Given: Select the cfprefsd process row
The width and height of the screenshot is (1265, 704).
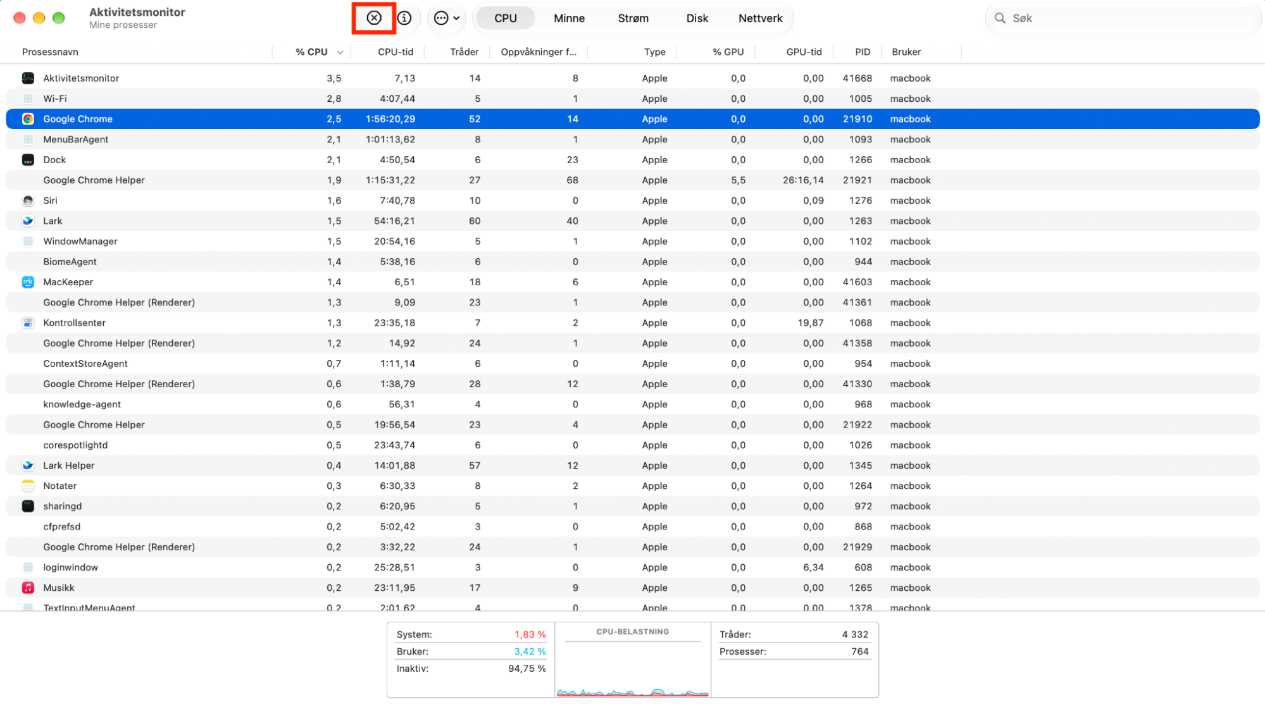Looking at the screenshot, I should 633,526.
